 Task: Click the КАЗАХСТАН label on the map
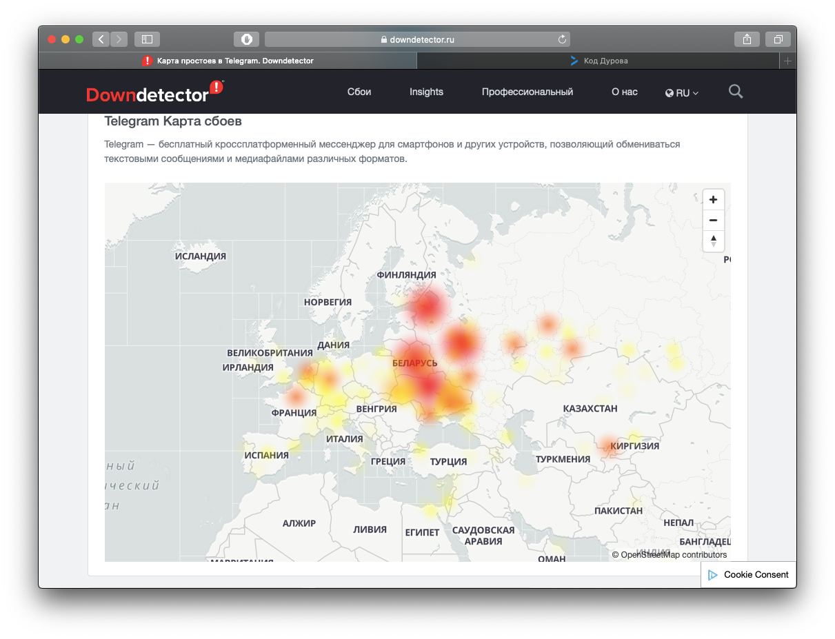pos(590,408)
